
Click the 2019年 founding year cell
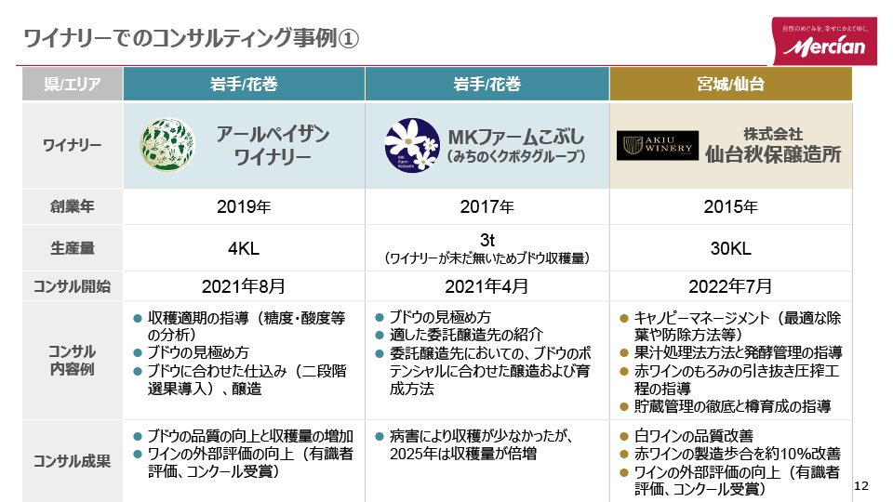pyautogui.click(x=244, y=206)
